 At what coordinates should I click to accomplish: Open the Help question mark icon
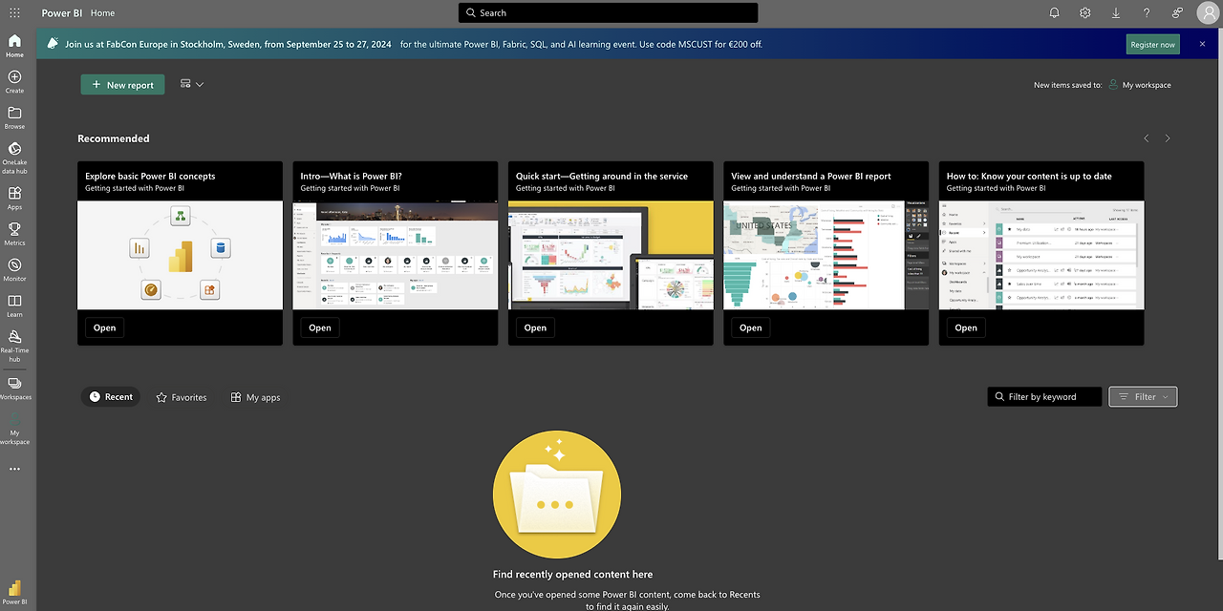(1147, 12)
